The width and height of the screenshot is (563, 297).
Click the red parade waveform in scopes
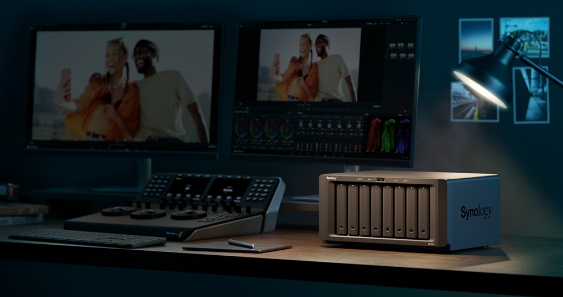373,135
